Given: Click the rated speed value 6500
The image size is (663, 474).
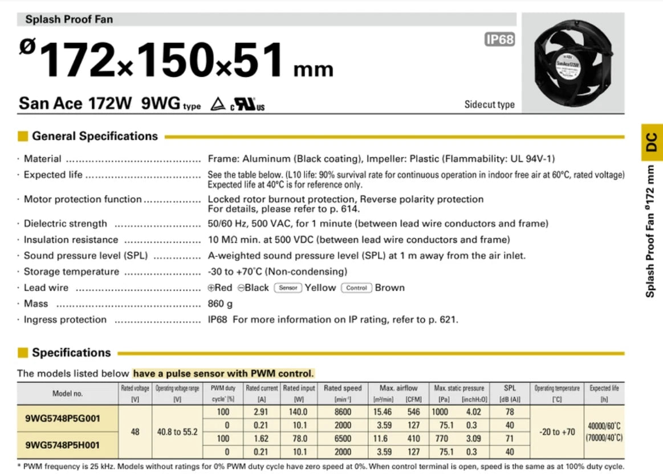Looking at the screenshot, I should [343, 439].
